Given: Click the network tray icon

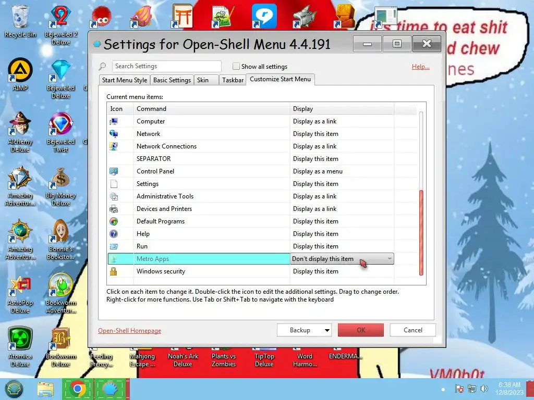Looking at the screenshot, I should tap(471, 389).
